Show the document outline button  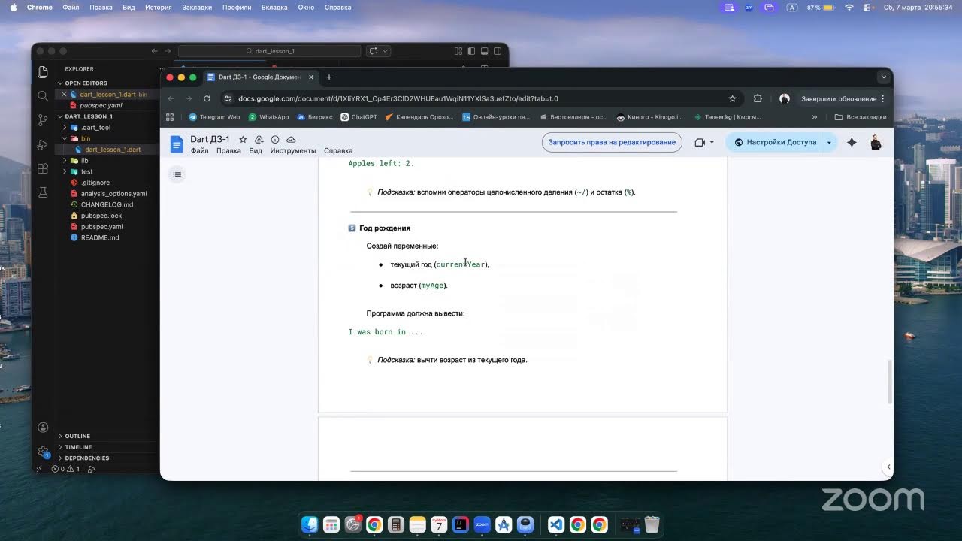(x=177, y=174)
